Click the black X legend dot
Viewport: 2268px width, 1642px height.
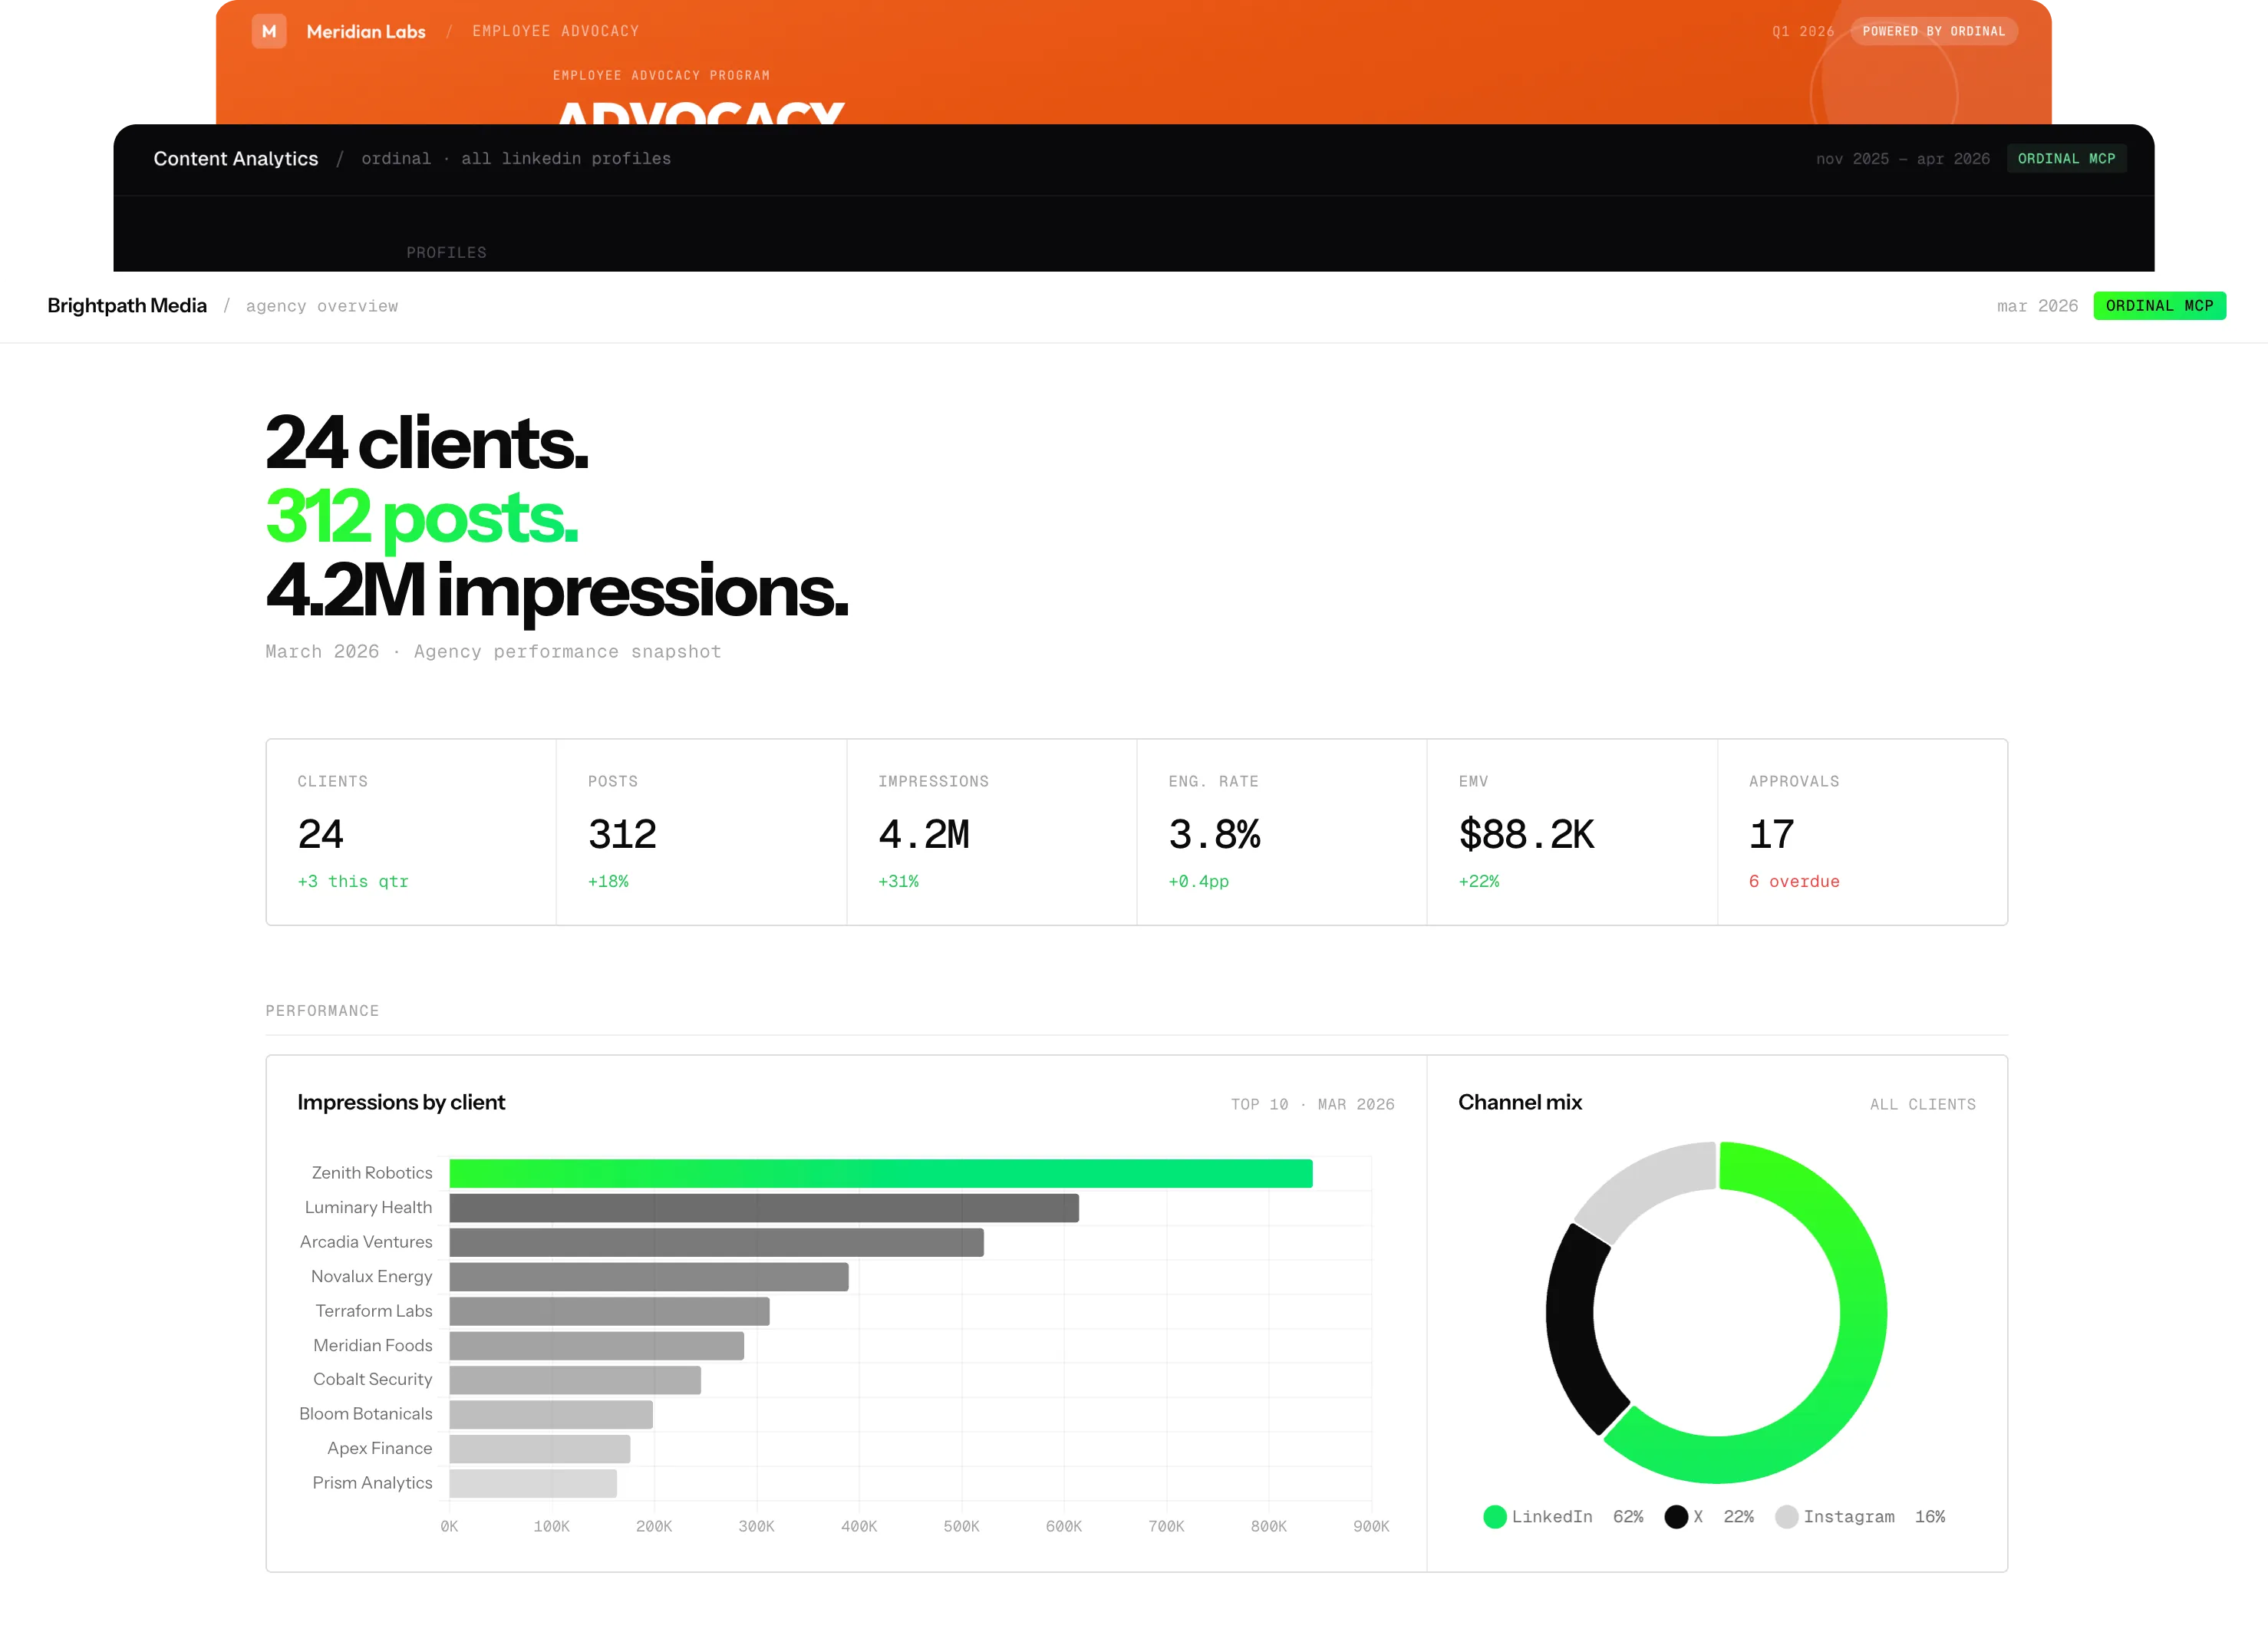(x=1676, y=1517)
